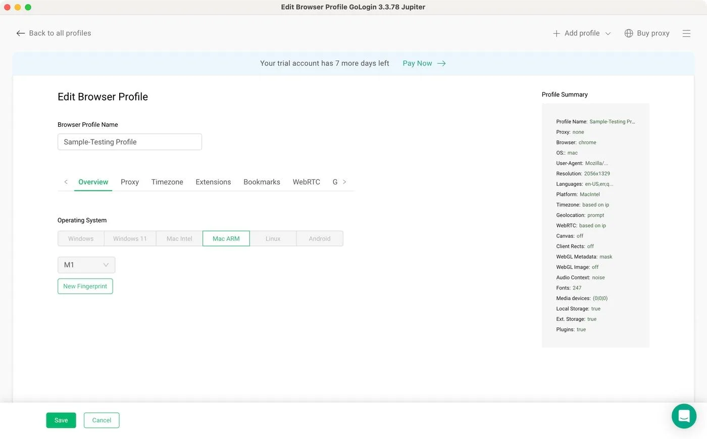Click the back arrow icon beside Back to all profiles

21,33
